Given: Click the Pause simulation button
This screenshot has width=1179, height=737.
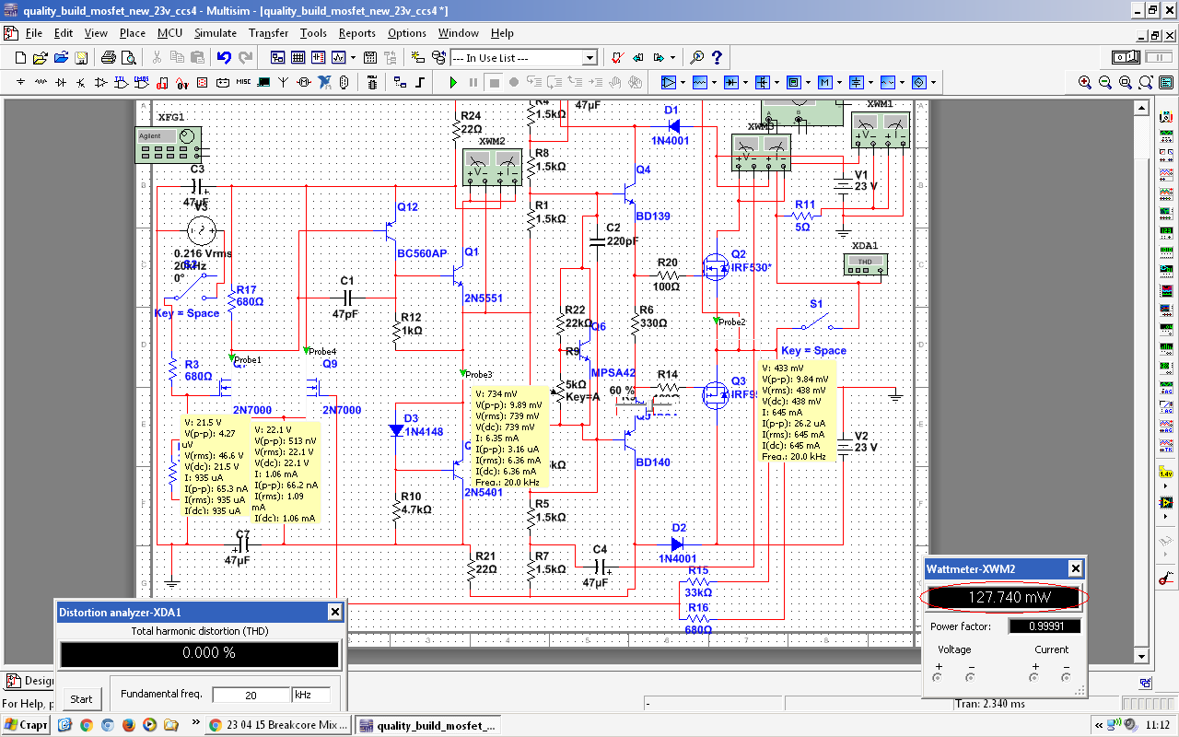Looking at the screenshot, I should [x=473, y=82].
